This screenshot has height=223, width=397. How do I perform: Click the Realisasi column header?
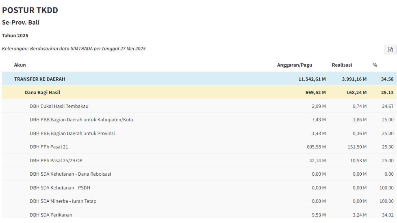click(x=342, y=65)
